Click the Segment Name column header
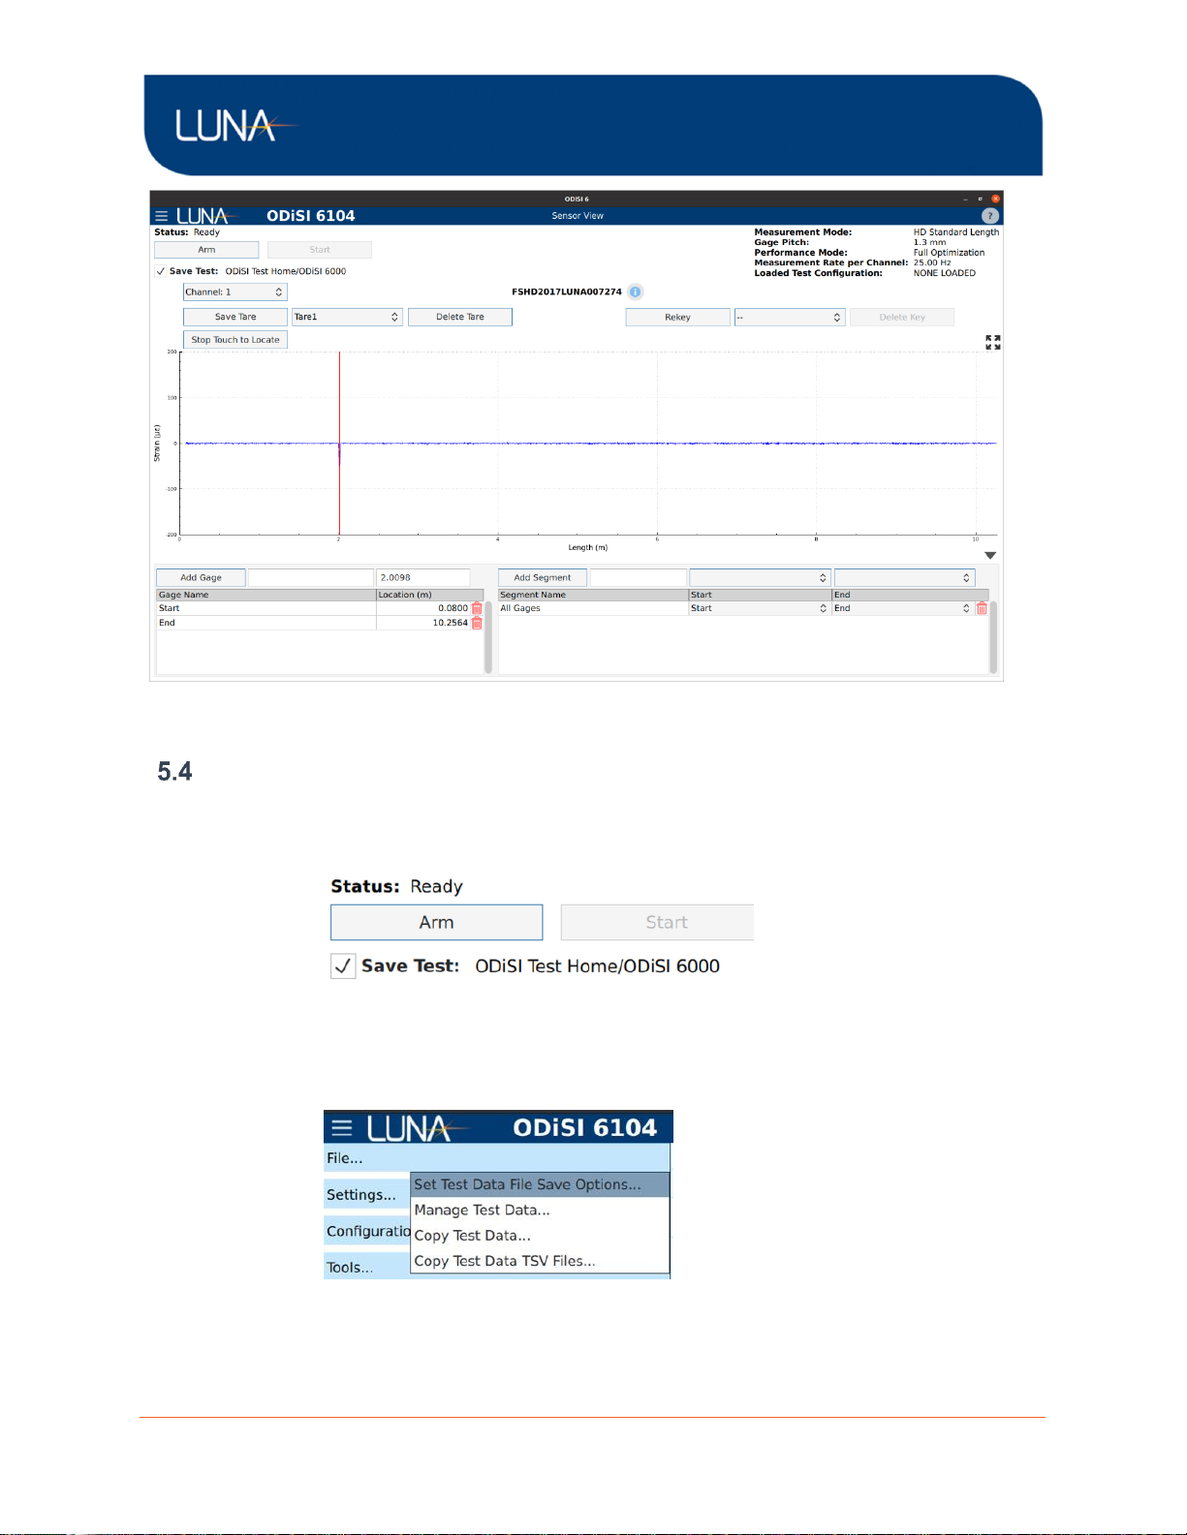1187x1535 pixels. pos(593,595)
